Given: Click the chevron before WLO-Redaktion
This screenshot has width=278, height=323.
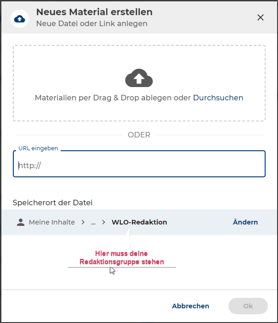Looking at the screenshot, I should click(104, 222).
